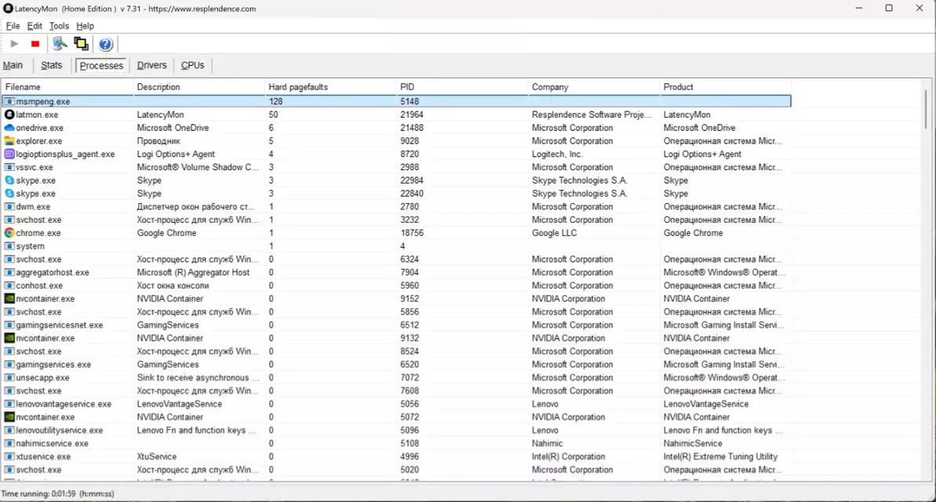Switch to the CPUs tab
This screenshot has height=502, width=936.
[192, 65]
